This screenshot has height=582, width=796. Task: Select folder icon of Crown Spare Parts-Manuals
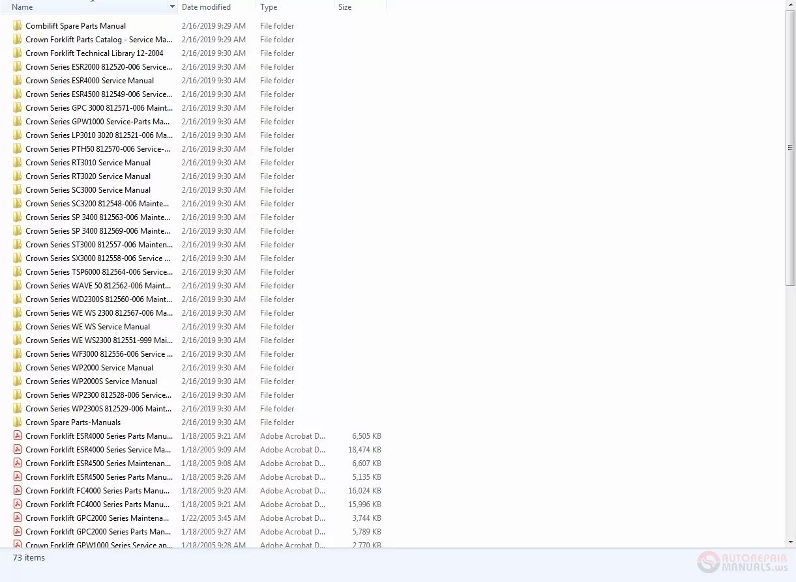(18, 423)
